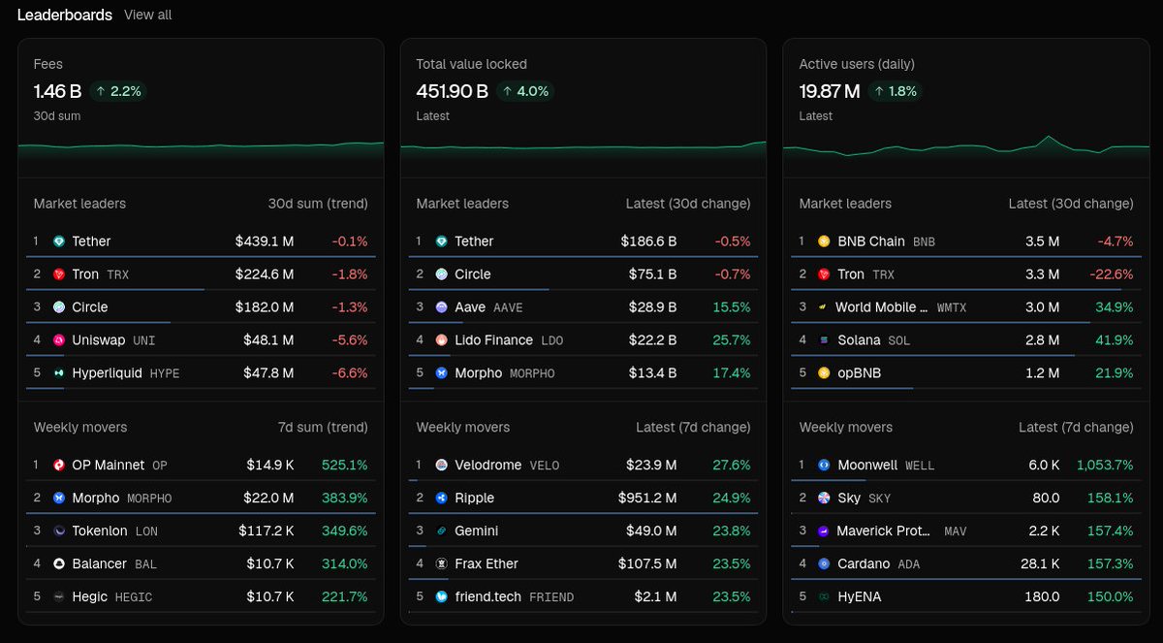Click the Hyperliquid logo icon

tap(59, 373)
